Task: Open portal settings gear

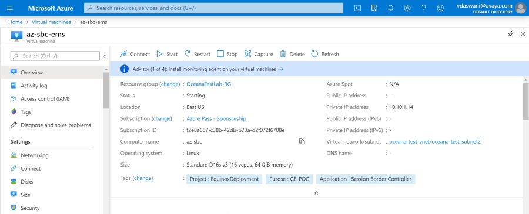Action: point(407,8)
